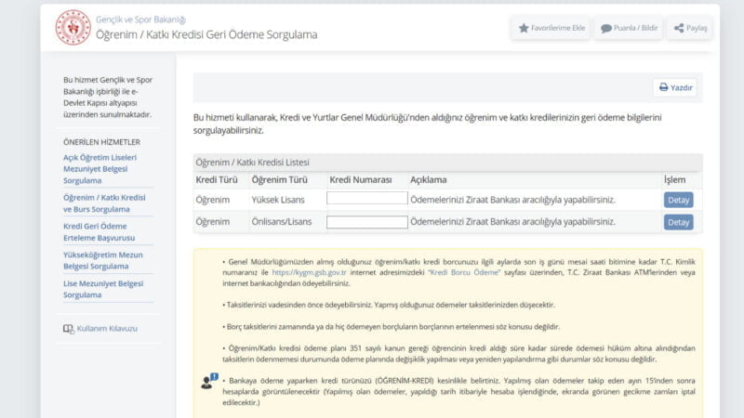The height and width of the screenshot is (418, 744).
Task: Open the Kullanım Kılavuzu user guide link
Action: pos(107,329)
